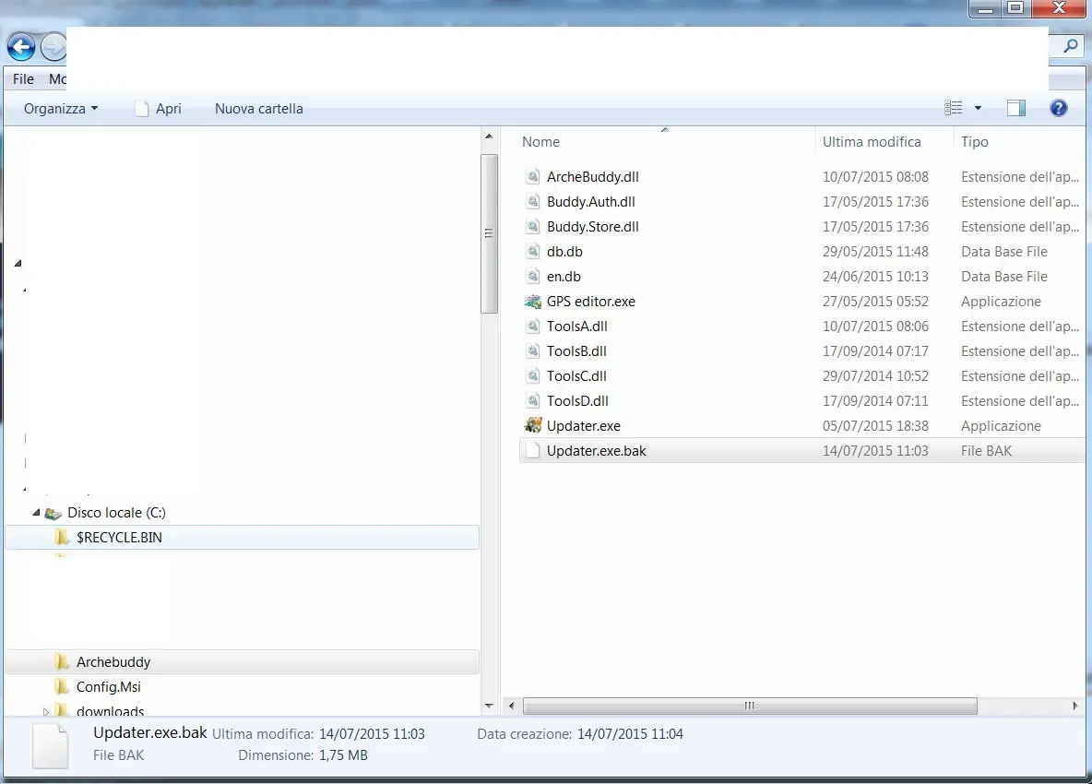The width and height of the screenshot is (1092, 784).
Task: Expand the downloads folder node
Action: click(46, 711)
